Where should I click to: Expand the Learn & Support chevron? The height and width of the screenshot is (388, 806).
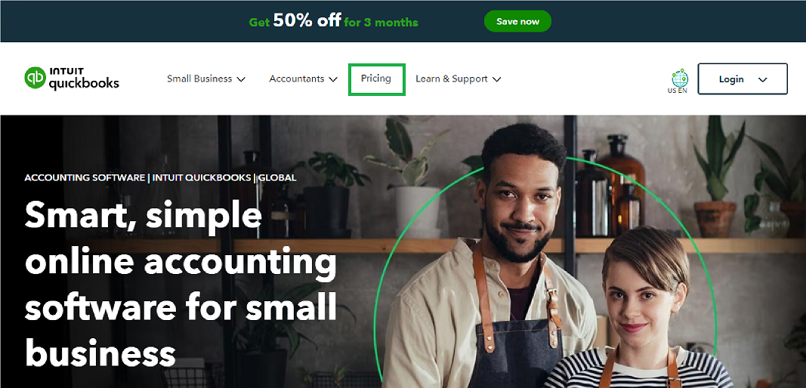496,79
